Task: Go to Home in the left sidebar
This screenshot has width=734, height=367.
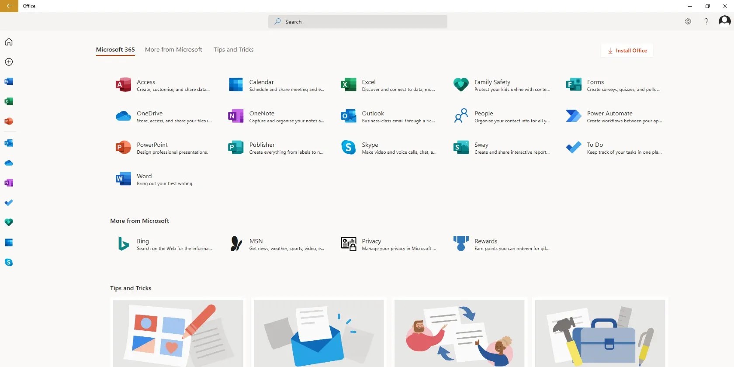Action: click(x=9, y=42)
